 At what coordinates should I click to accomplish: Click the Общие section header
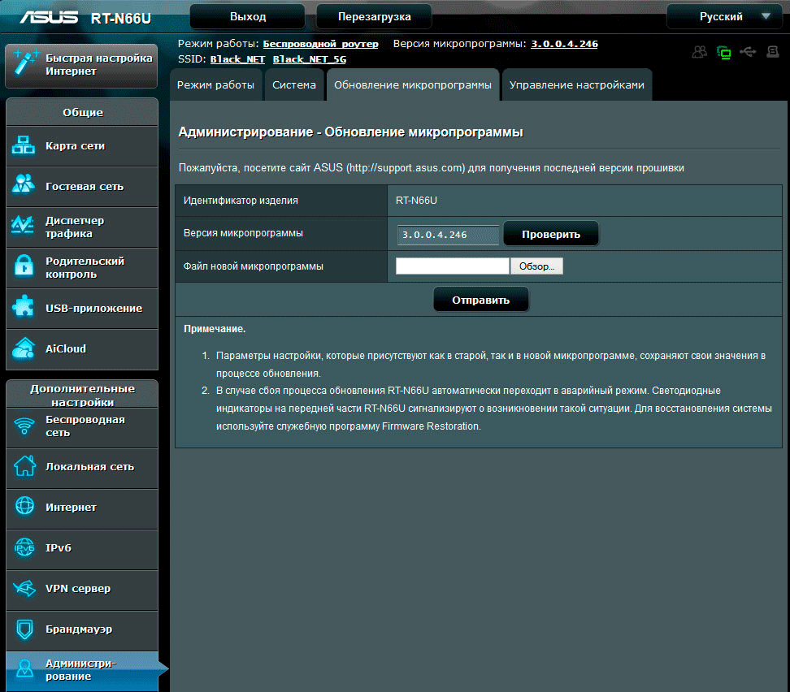pos(82,112)
